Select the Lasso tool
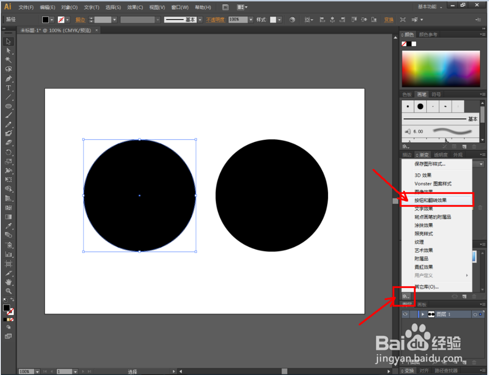The image size is (489, 375). point(8,69)
